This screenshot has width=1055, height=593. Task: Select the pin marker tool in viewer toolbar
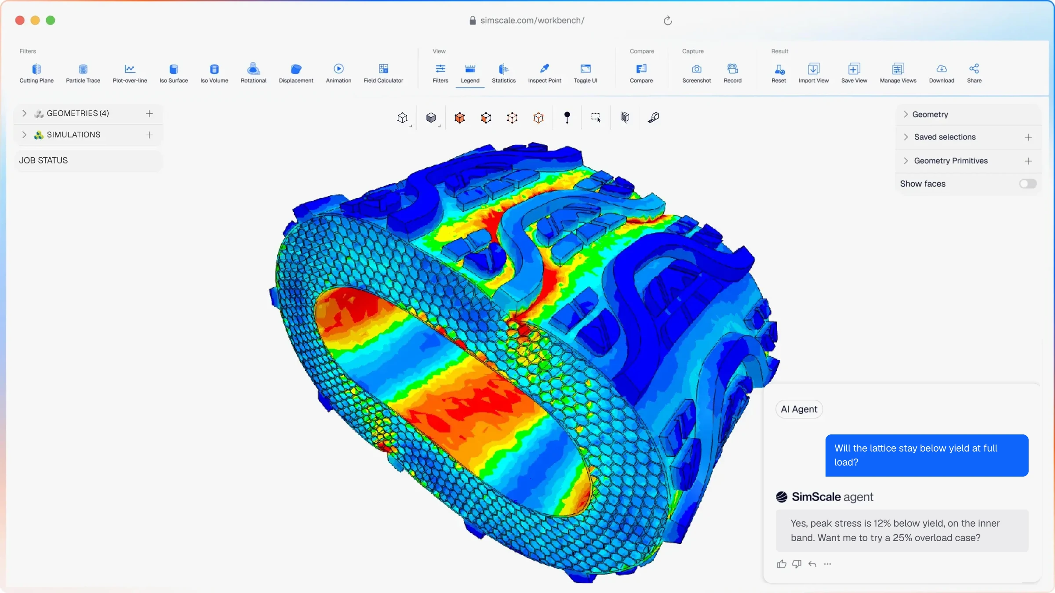[567, 117]
